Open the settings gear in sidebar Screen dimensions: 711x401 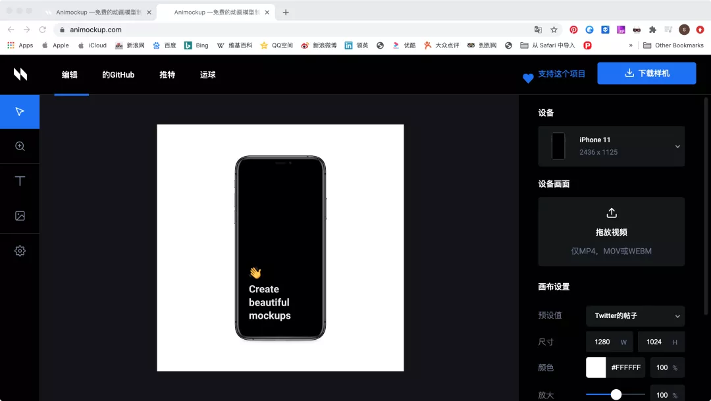(20, 251)
